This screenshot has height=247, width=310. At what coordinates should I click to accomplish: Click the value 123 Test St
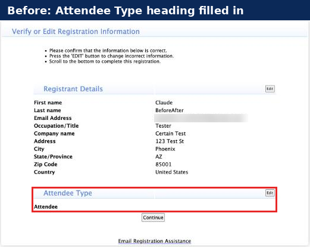(x=170, y=141)
